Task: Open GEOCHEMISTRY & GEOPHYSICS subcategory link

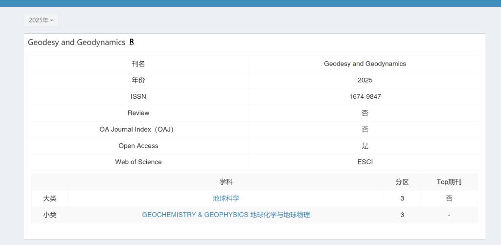Action: [226, 215]
